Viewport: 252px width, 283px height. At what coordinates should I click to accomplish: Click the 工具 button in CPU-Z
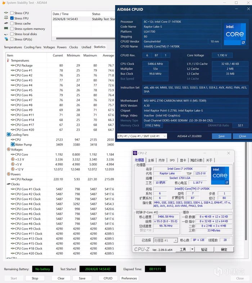pyautogui.click(x=183, y=249)
